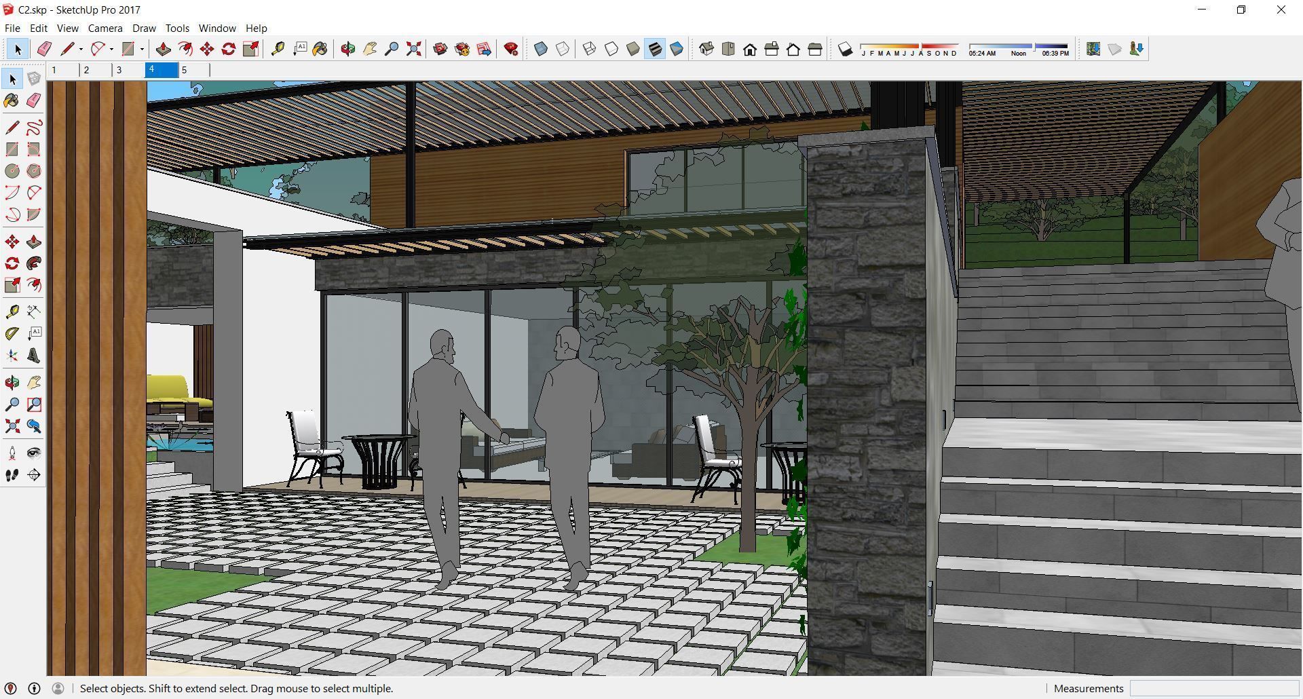Select the 3D Text tool in left panel
The height and width of the screenshot is (699, 1303).
coord(34,356)
